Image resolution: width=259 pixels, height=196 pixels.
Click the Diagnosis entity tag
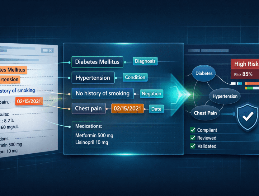[145, 61]
